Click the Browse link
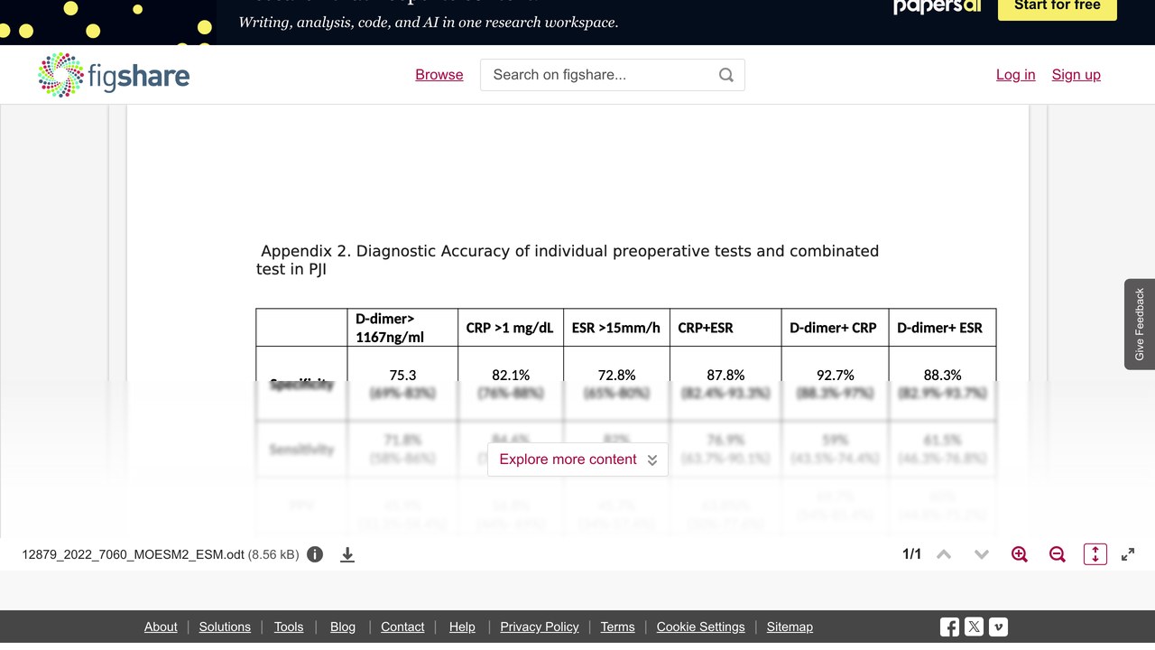The height and width of the screenshot is (650, 1155). tap(439, 75)
